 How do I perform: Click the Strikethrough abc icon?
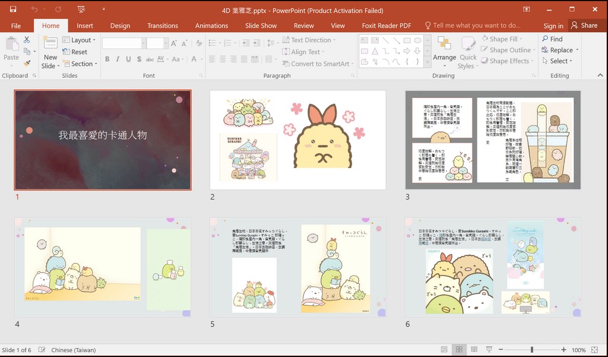click(150, 59)
